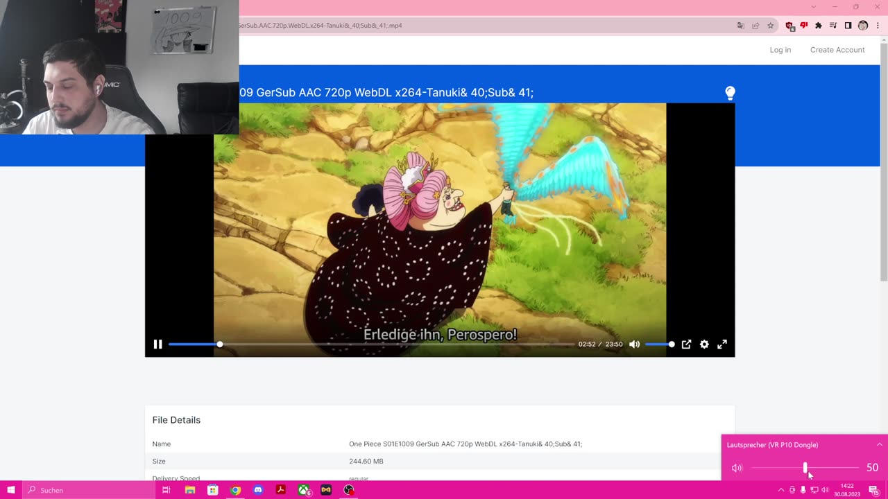Image resolution: width=888 pixels, height=499 pixels.
Task: Seek on the video progress bar
Action: [371, 344]
